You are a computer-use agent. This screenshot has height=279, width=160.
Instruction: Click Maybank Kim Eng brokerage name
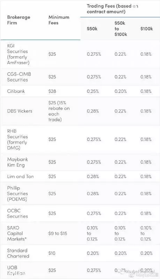click(x=17, y=162)
